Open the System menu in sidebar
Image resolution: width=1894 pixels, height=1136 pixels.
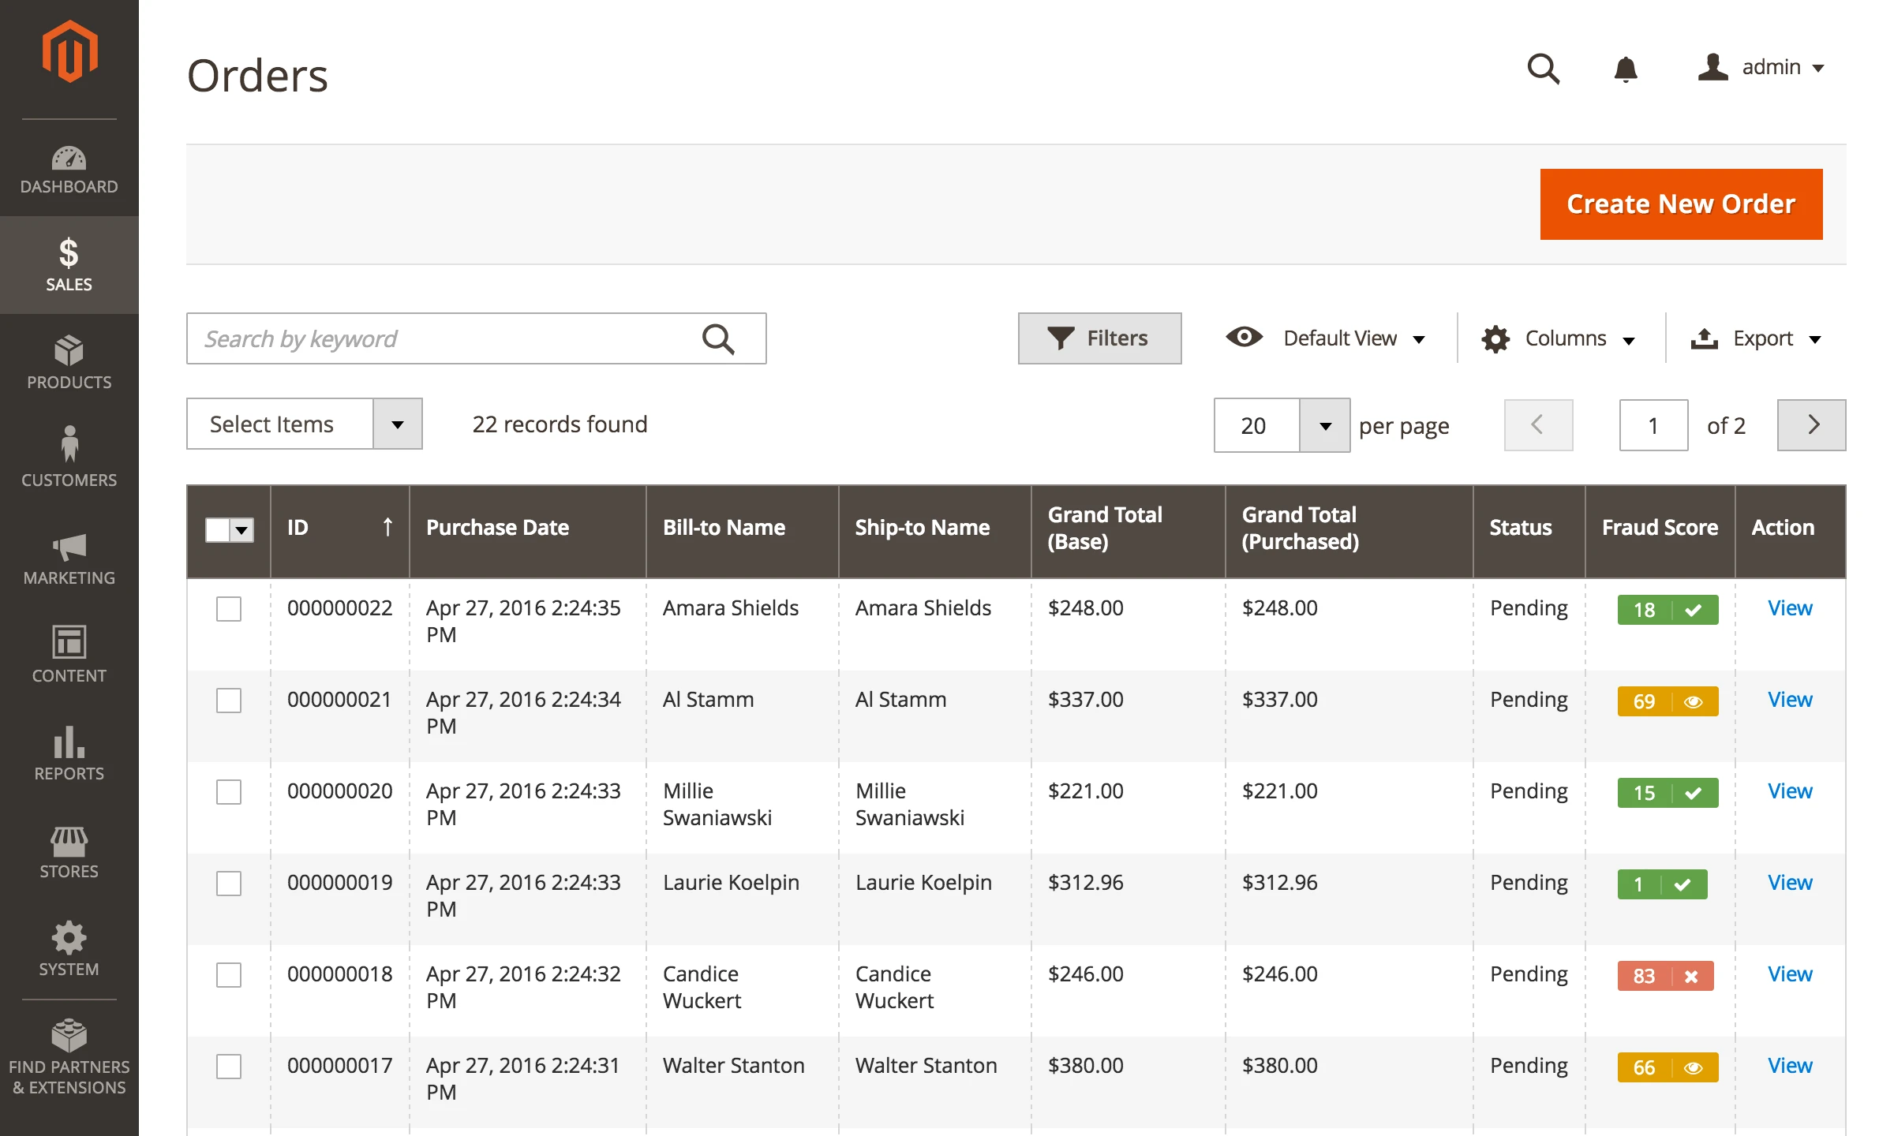pos(69,949)
